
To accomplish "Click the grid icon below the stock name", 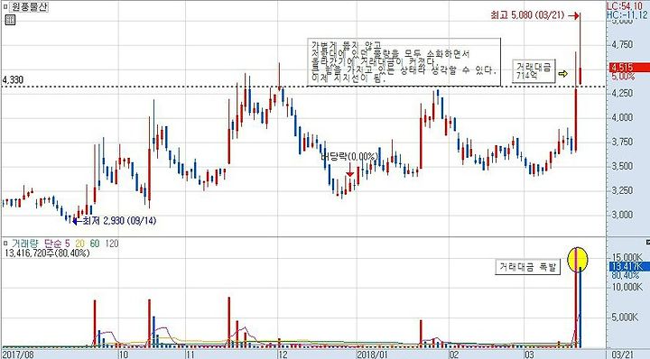I will (10, 20).
